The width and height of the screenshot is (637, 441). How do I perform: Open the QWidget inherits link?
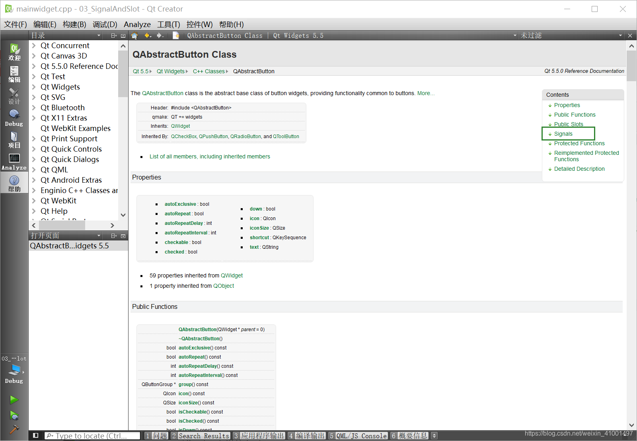[x=180, y=126]
